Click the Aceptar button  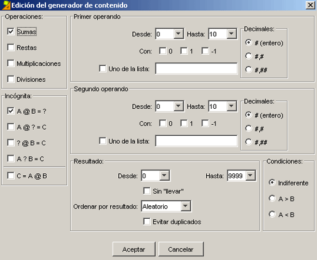pyautogui.click(x=134, y=249)
